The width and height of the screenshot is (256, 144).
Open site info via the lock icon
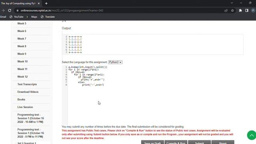coord(18,10)
